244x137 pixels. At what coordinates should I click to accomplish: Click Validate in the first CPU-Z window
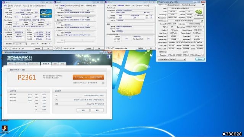click(x=38, y=48)
